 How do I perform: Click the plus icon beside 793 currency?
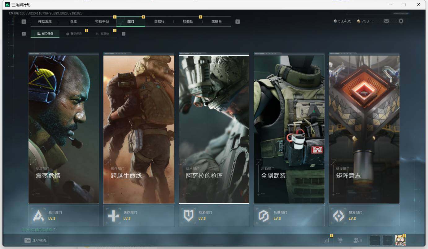[372, 21]
